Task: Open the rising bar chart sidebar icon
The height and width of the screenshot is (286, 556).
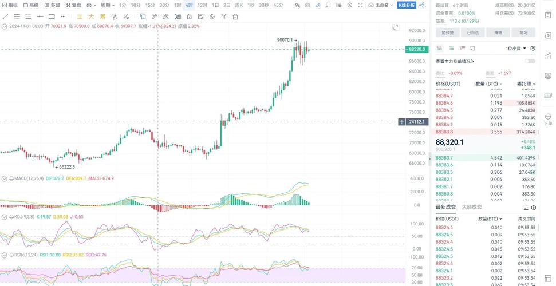Action: pyautogui.click(x=548, y=55)
